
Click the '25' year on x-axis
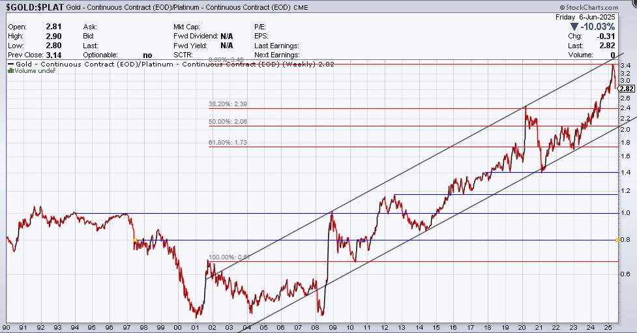click(608, 327)
